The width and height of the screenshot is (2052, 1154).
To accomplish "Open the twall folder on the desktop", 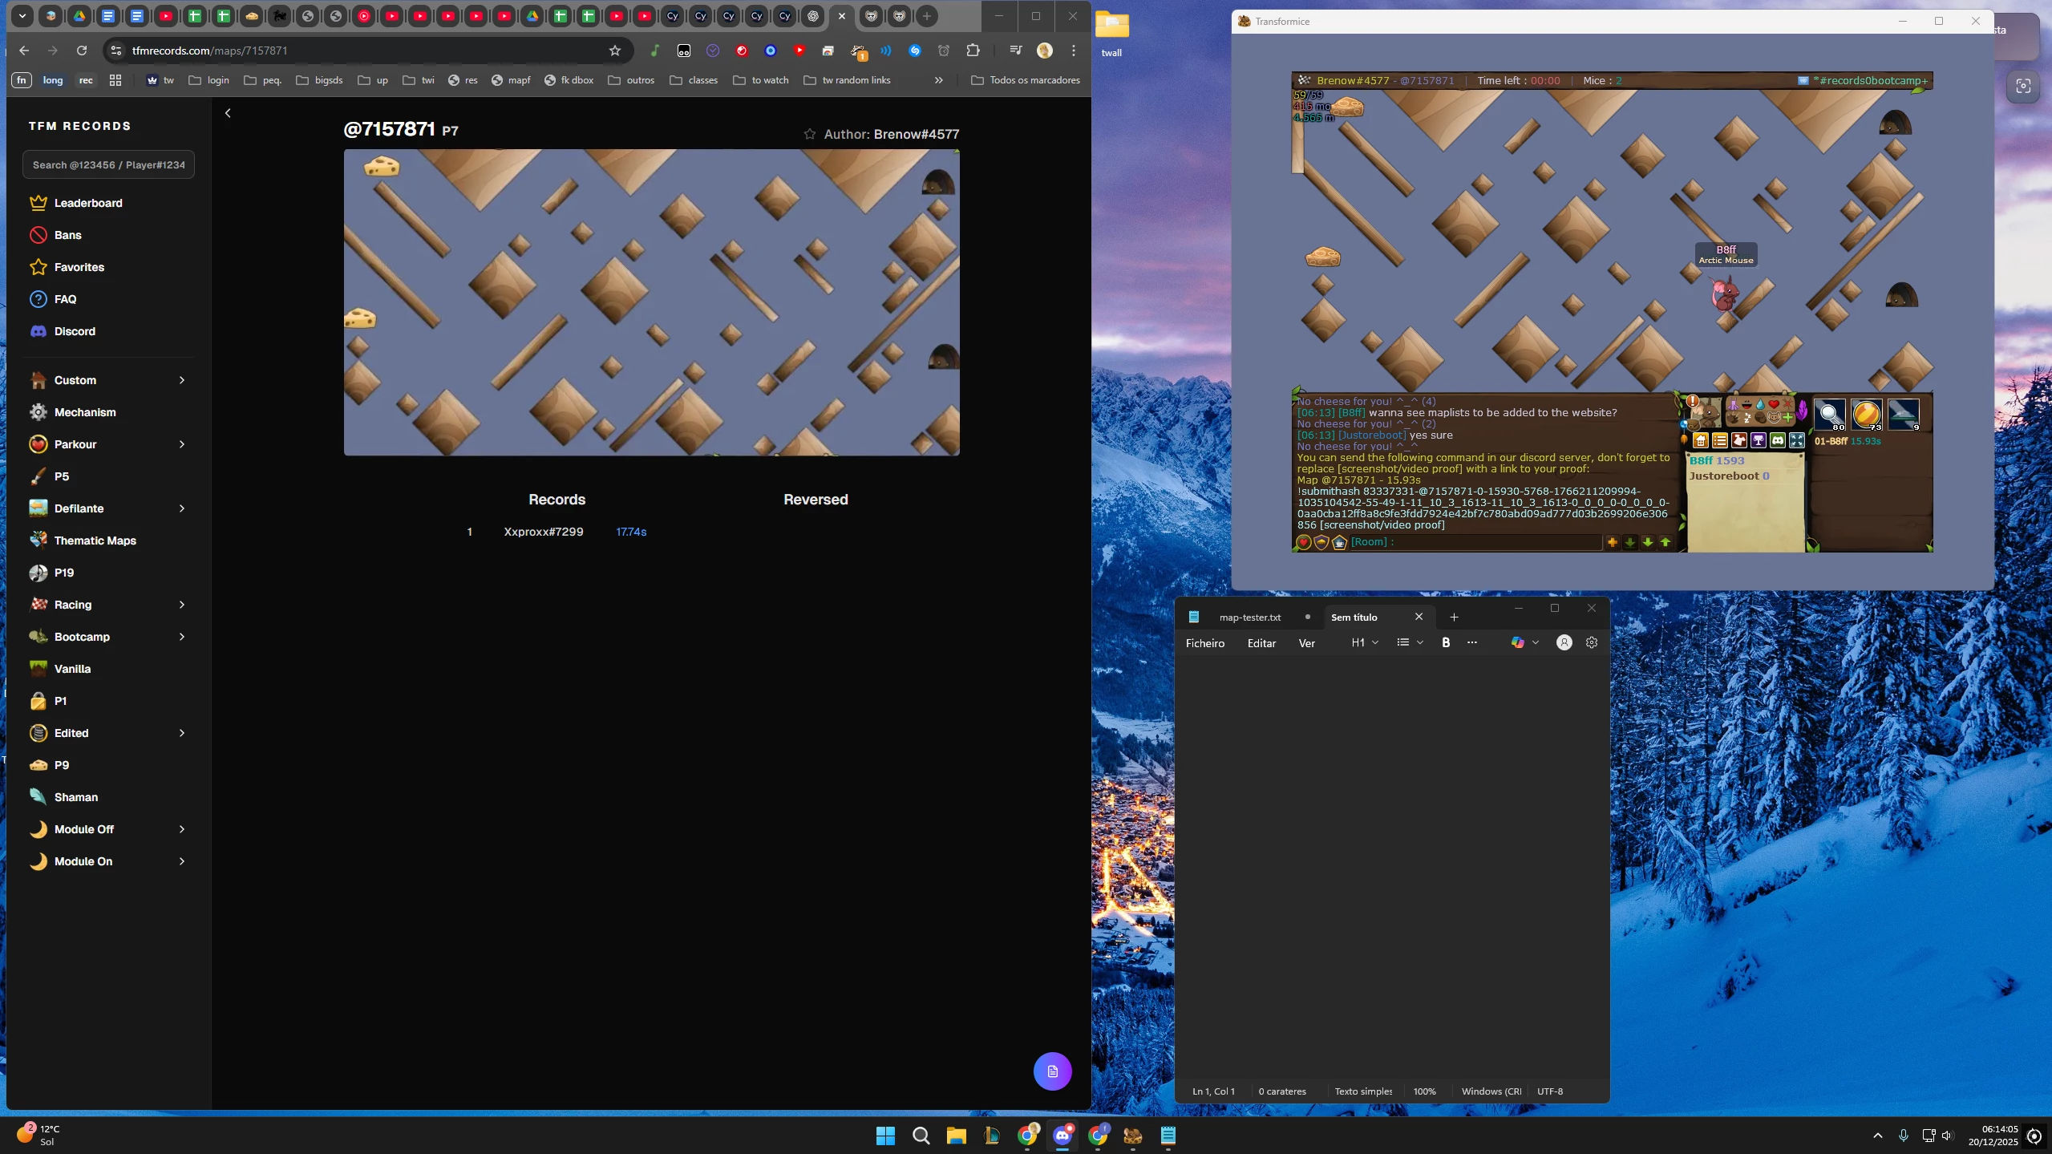I will [1112, 34].
